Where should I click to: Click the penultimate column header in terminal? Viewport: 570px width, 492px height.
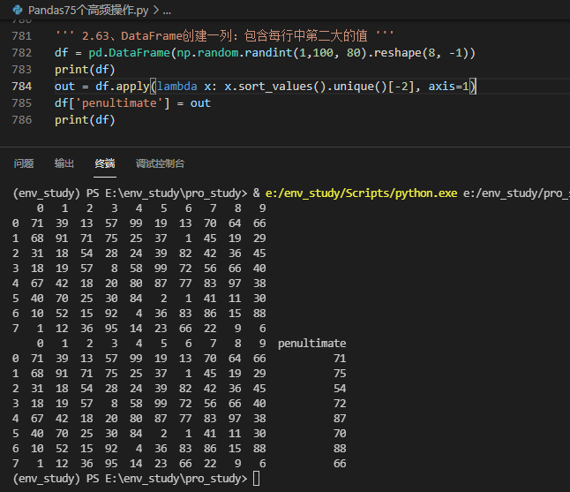tap(311, 344)
